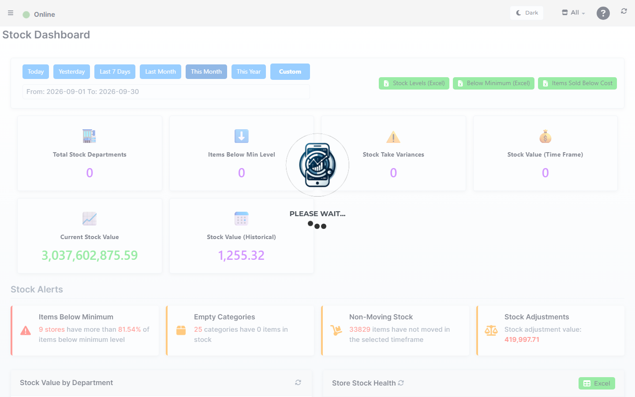Image resolution: width=635 pixels, height=397 pixels.
Task: Click the red warning triangle in Items Below Minimum
Action: [x=26, y=330]
